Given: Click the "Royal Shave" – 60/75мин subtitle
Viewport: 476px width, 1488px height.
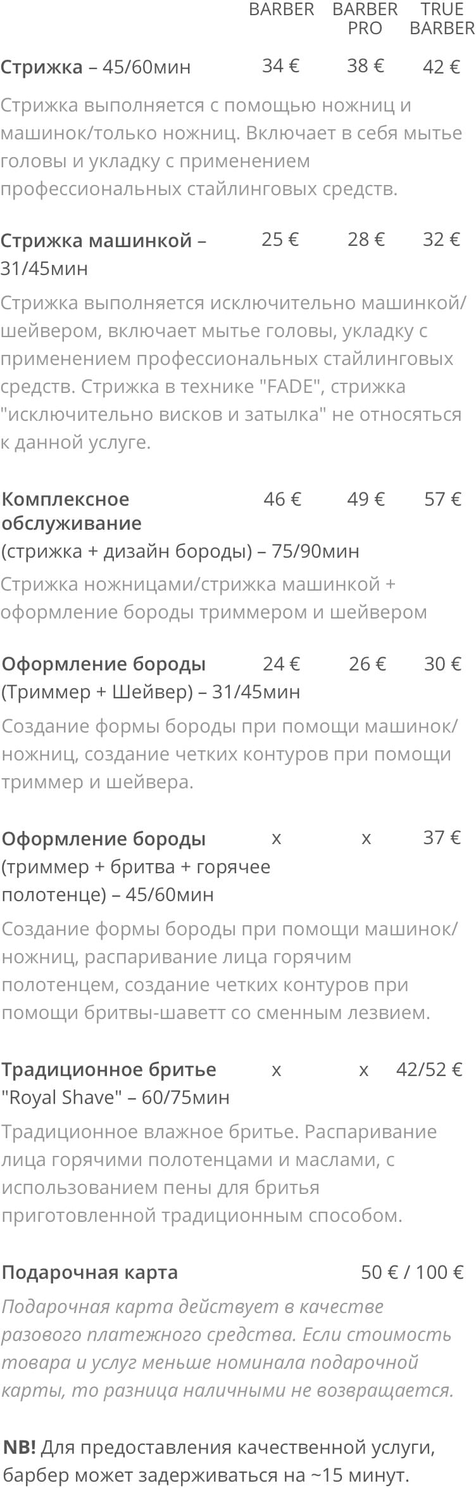Looking at the screenshot, I should 115,1098.
